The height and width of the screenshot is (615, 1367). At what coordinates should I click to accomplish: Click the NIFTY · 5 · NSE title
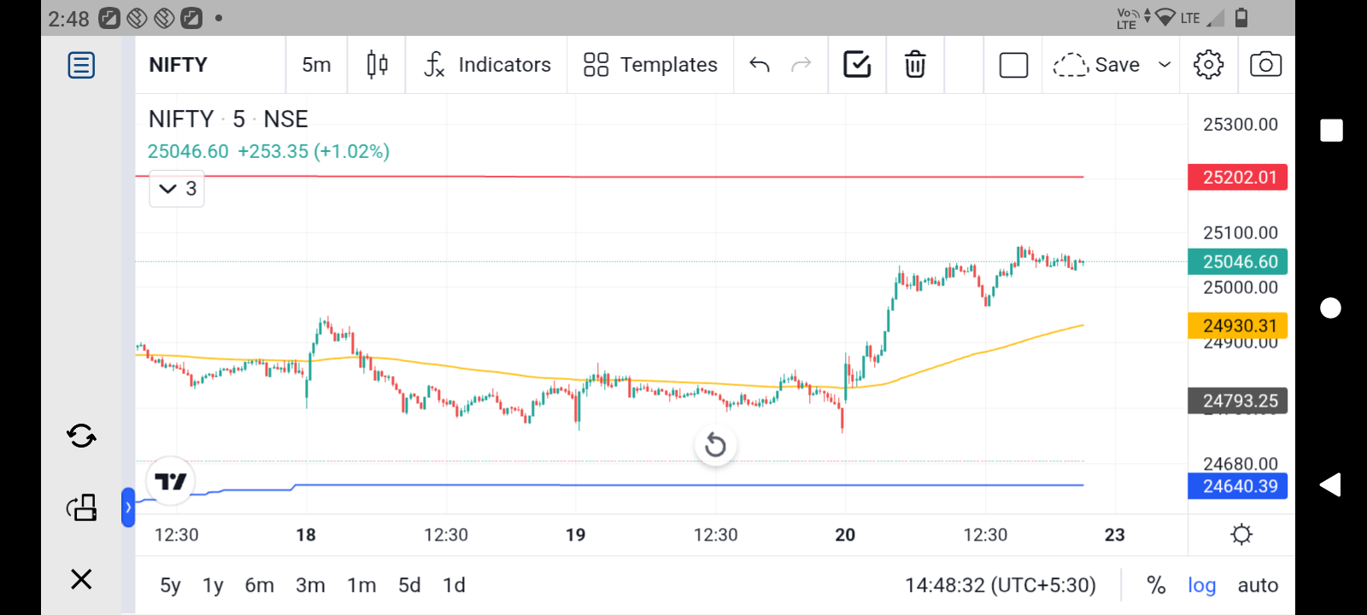[x=228, y=119]
